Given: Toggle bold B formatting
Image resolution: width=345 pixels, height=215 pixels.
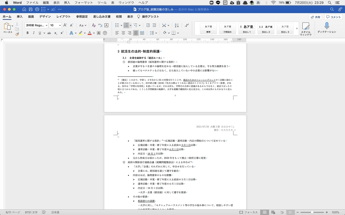Looking at the screenshot, I should (28, 33).
